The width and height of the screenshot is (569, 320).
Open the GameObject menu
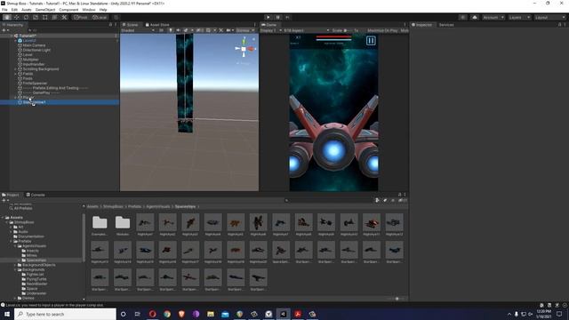[x=45, y=10]
